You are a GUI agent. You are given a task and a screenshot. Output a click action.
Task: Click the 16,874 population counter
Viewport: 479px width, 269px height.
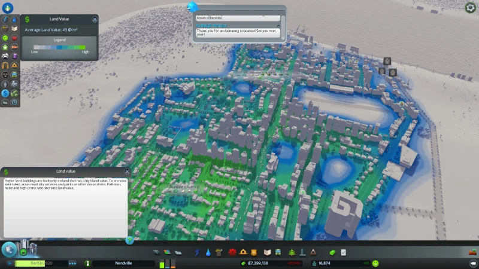325,263
